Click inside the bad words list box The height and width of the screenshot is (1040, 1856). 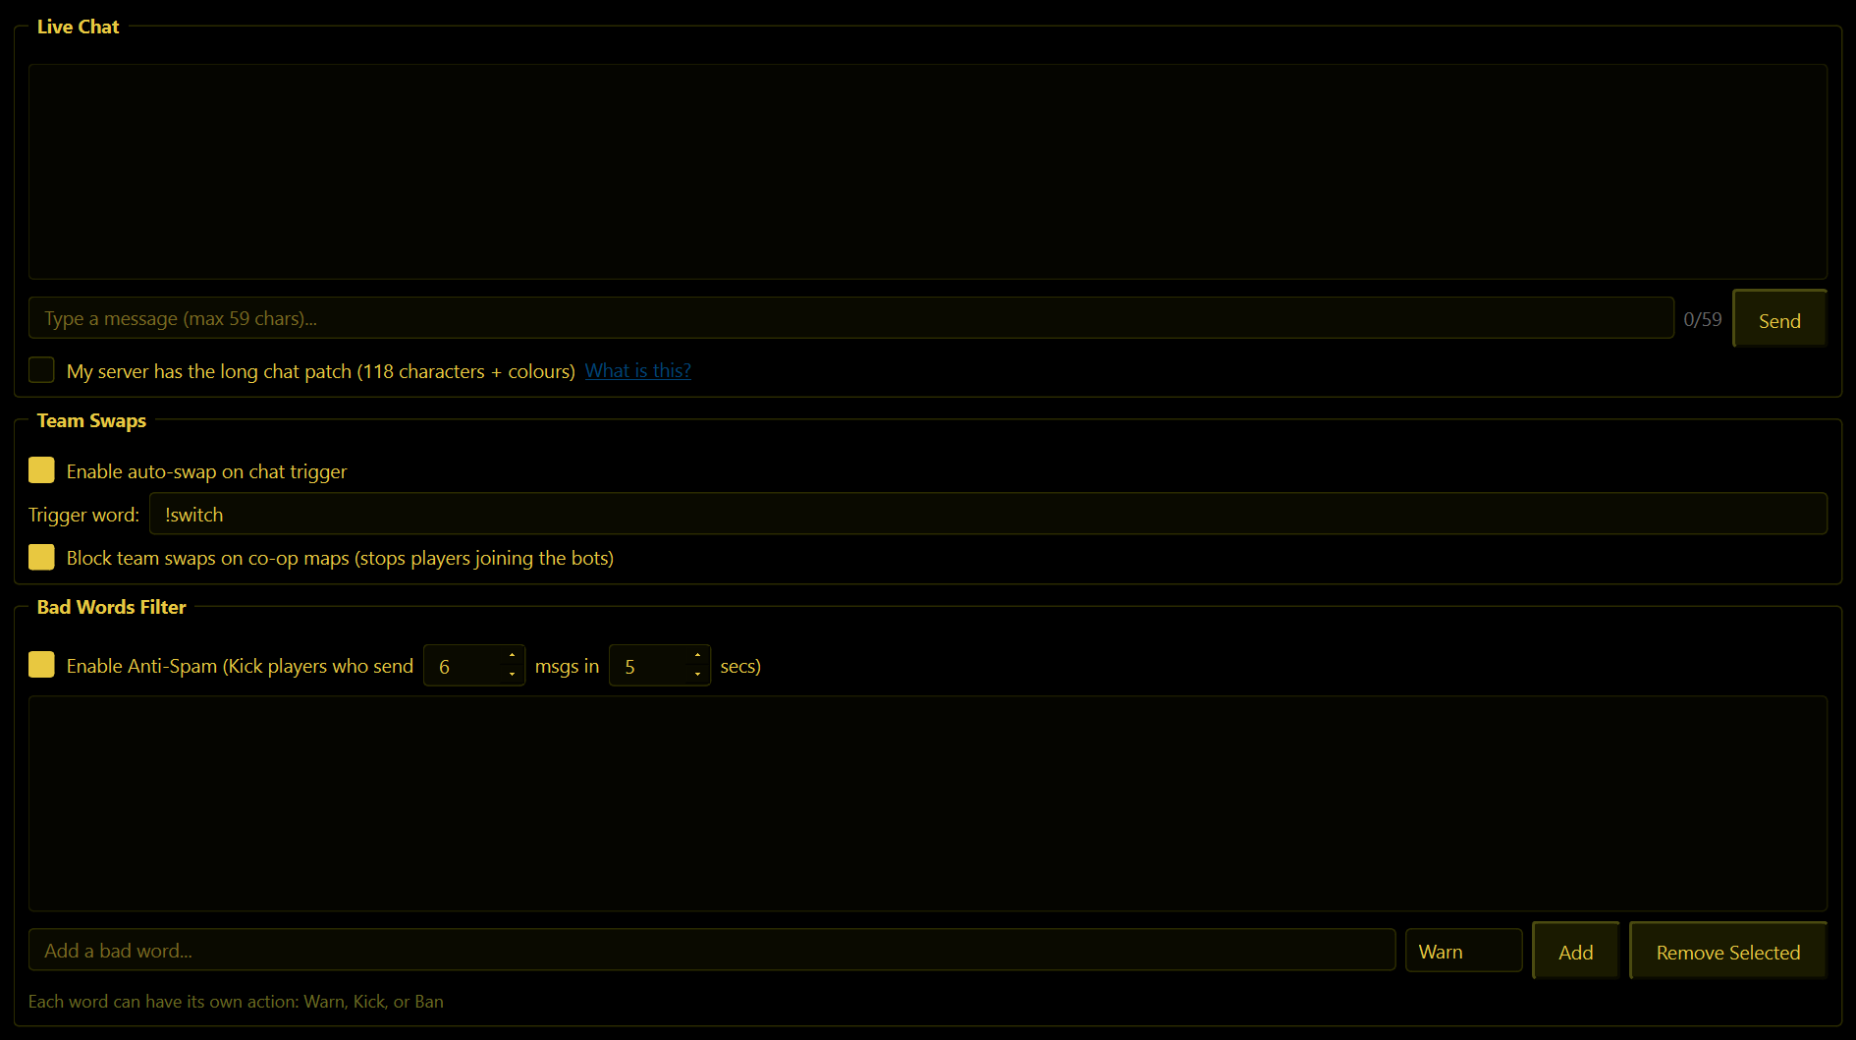click(928, 803)
